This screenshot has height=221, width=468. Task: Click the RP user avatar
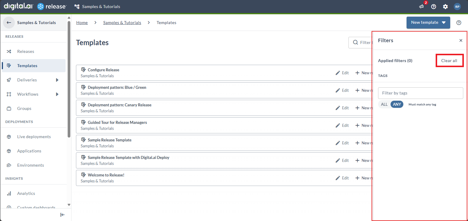[x=457, y=7]
